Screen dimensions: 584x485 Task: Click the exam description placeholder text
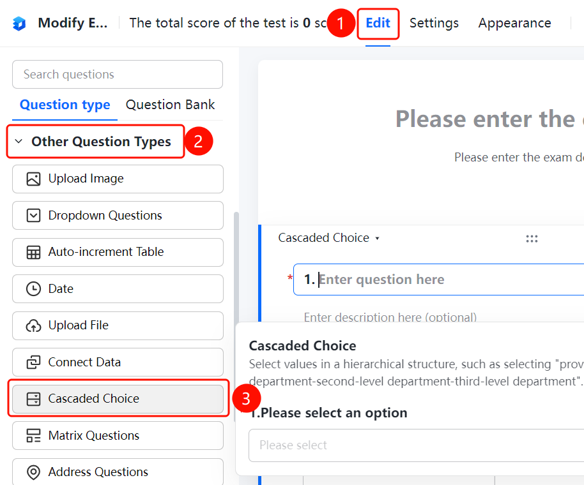[x=519, y=158]
